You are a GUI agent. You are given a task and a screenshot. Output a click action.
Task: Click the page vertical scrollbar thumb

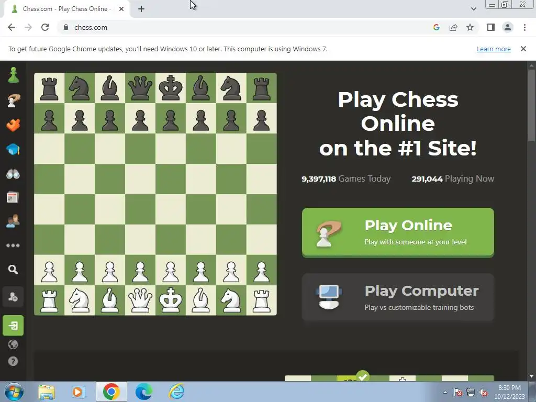pos(531,104)
